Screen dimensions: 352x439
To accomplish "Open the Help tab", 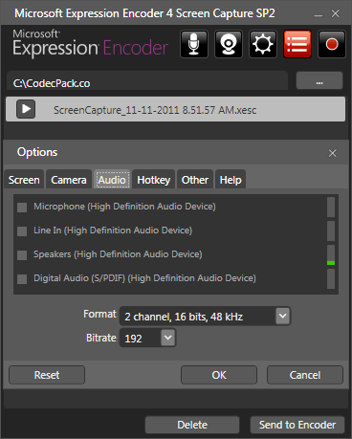I will (x=231, y=180).
